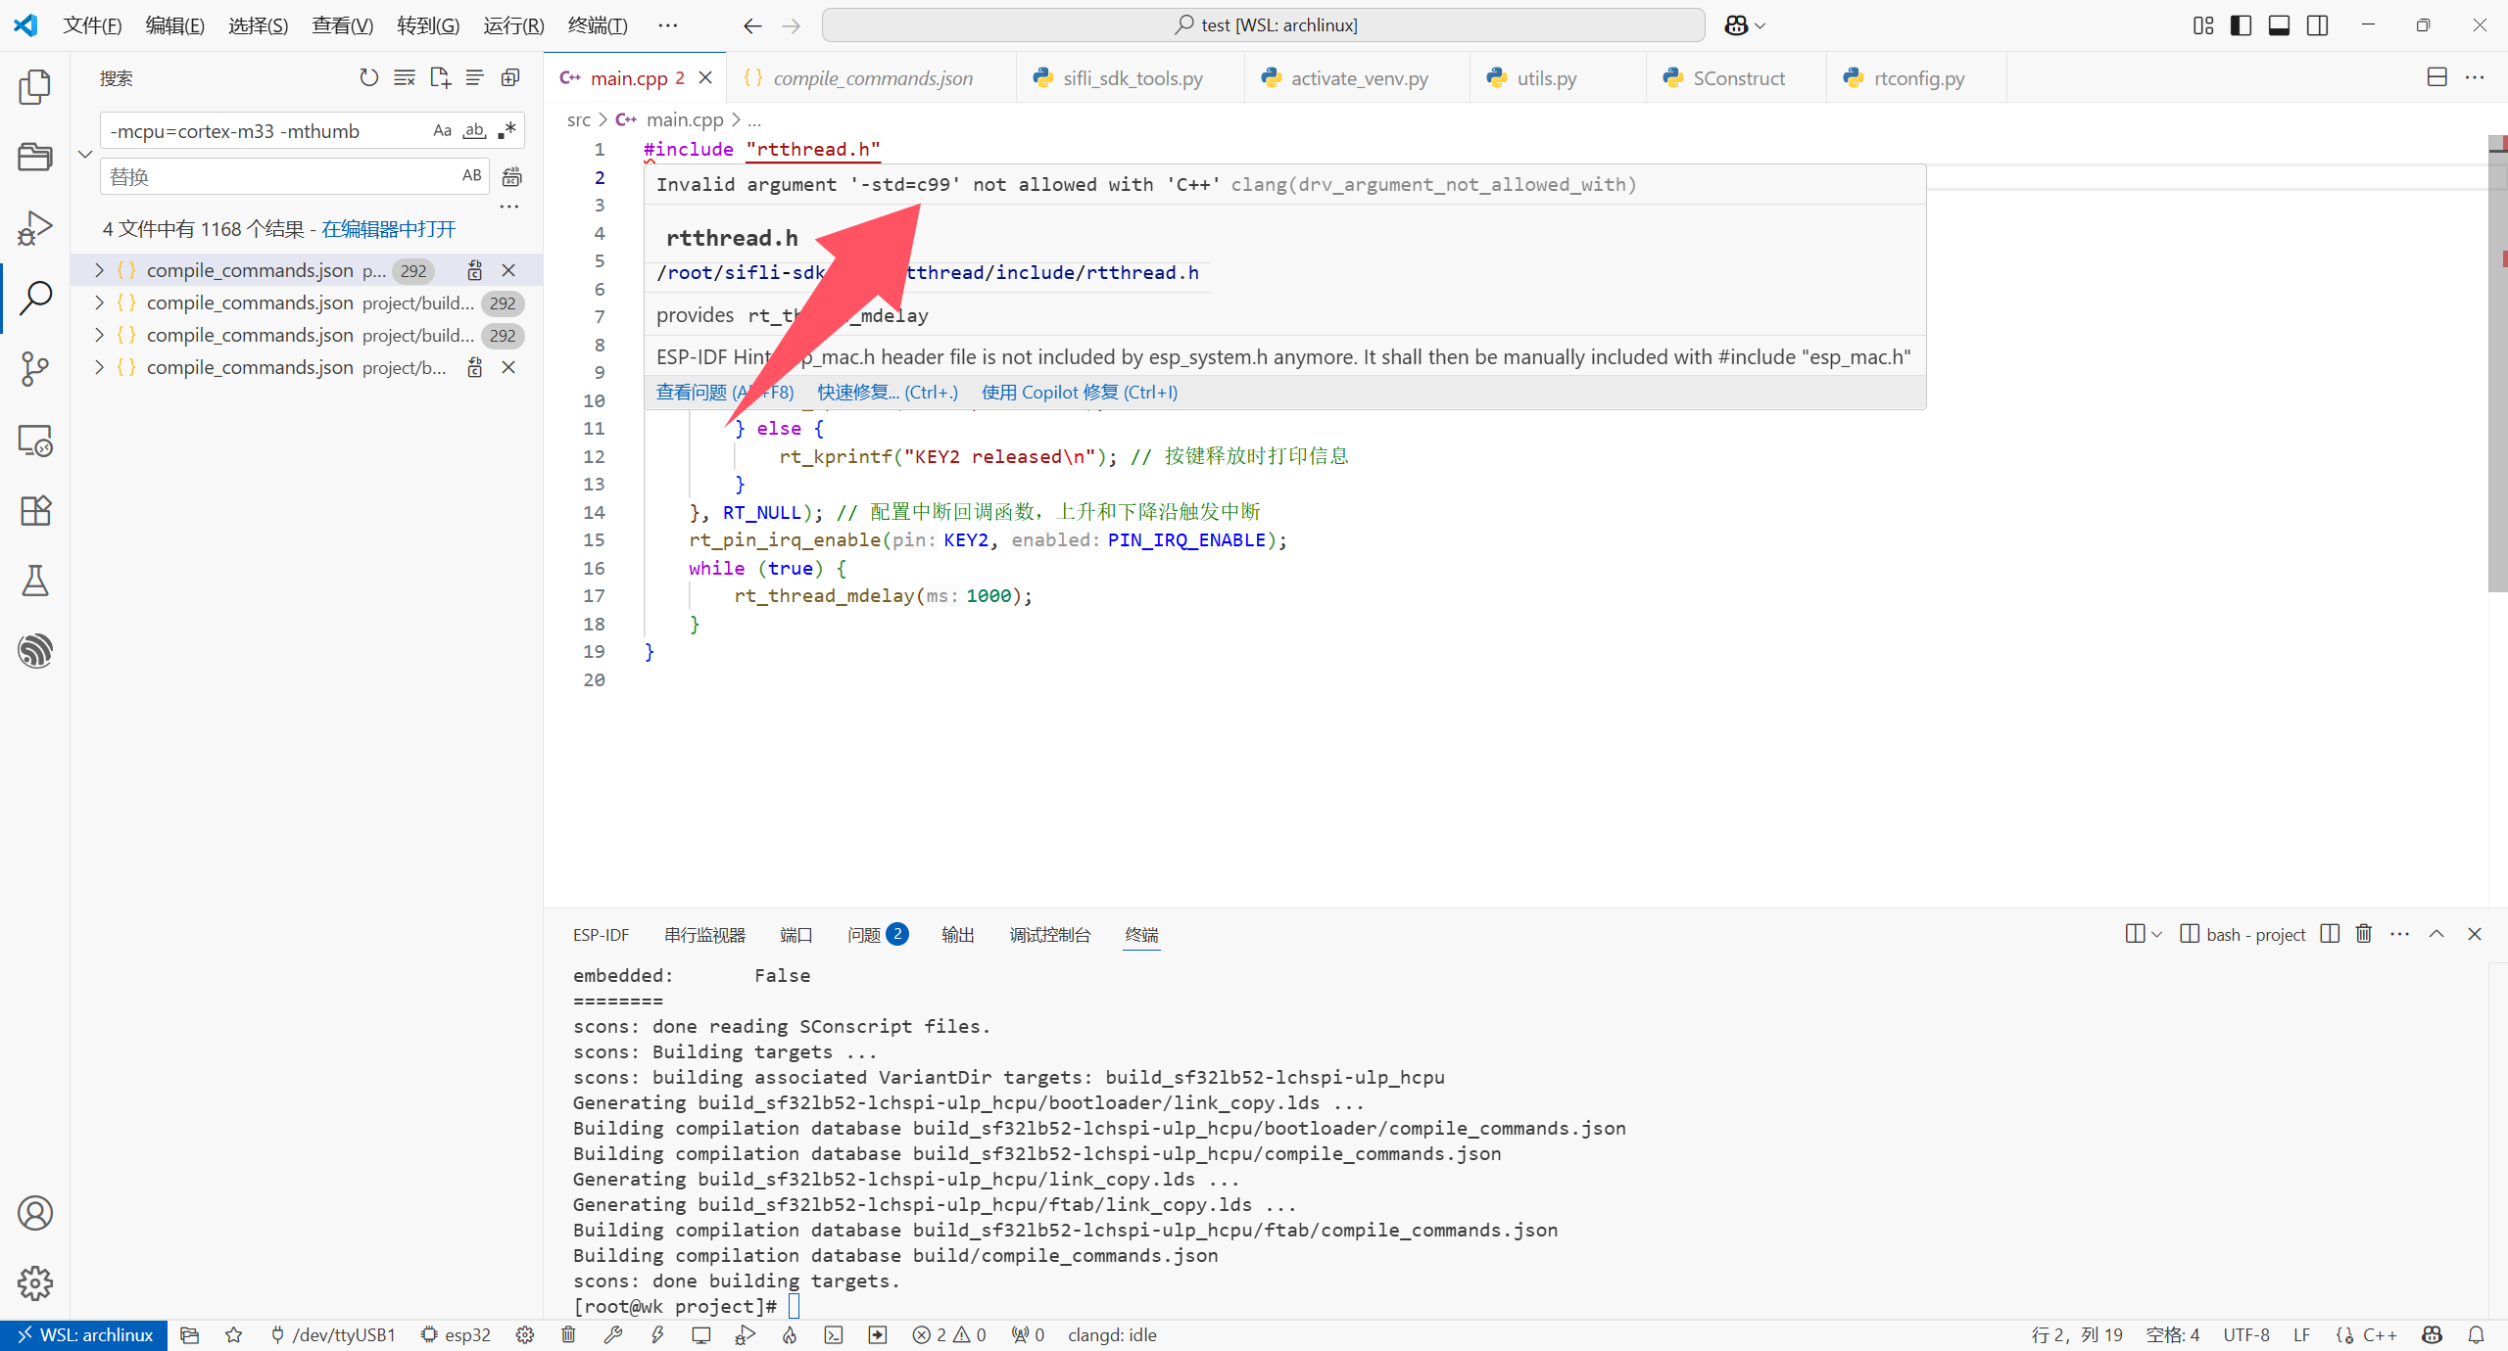
Task: Replace all in first compile_commands.json result
Action: pyautogui.click(x=474, y=270)
